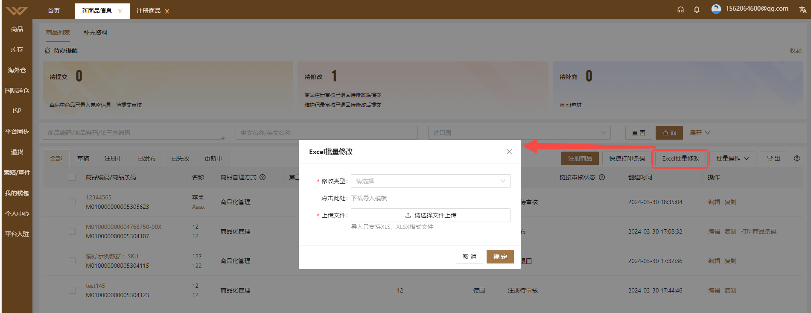This screenshot has height=313, width=811.
Task: Filter by 已失效 status tab
Action: [x=180, y=158]
